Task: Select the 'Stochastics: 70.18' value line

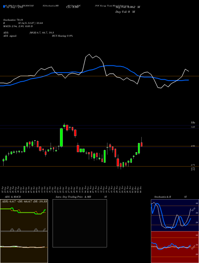Action: pos(13,20)
